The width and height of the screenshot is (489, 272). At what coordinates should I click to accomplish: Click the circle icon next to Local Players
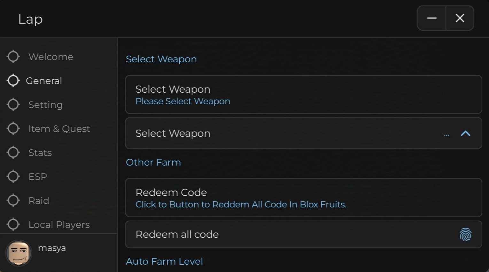13,224
